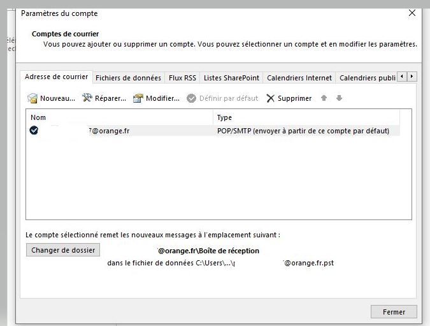Move account up with arrow icon
This screenshot has width=430, height=326.
pyautogui.click(x=324, y=98)
